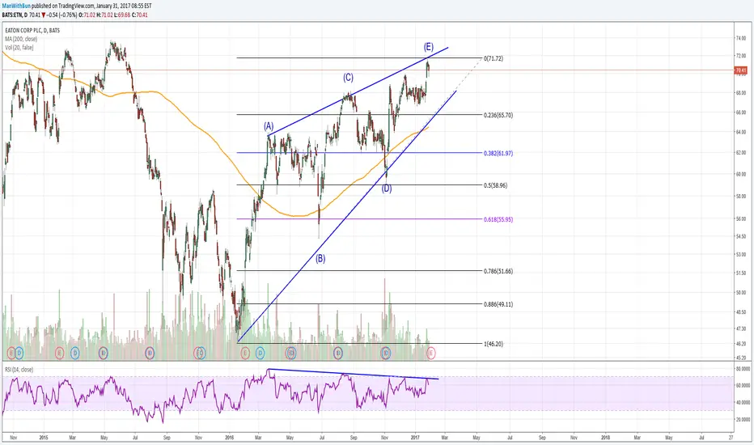Click the 80.0000 RSI axis label
The height and width of the screenshot is (445, 754).
click(743, 369)
